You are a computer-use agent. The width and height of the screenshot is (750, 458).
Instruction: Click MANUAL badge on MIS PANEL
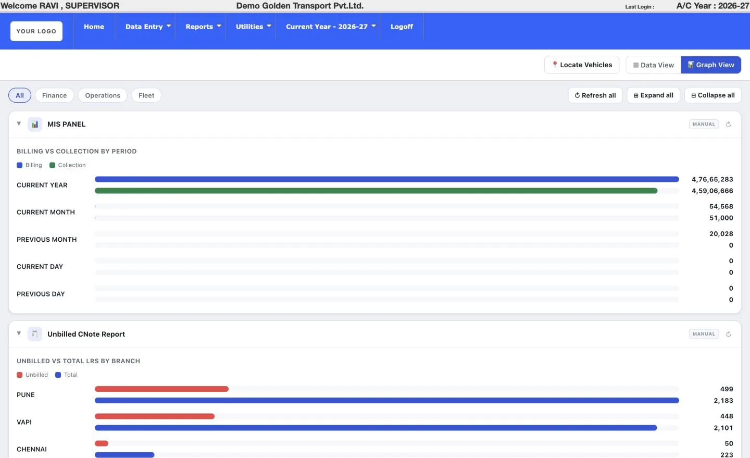coord(704,125)
